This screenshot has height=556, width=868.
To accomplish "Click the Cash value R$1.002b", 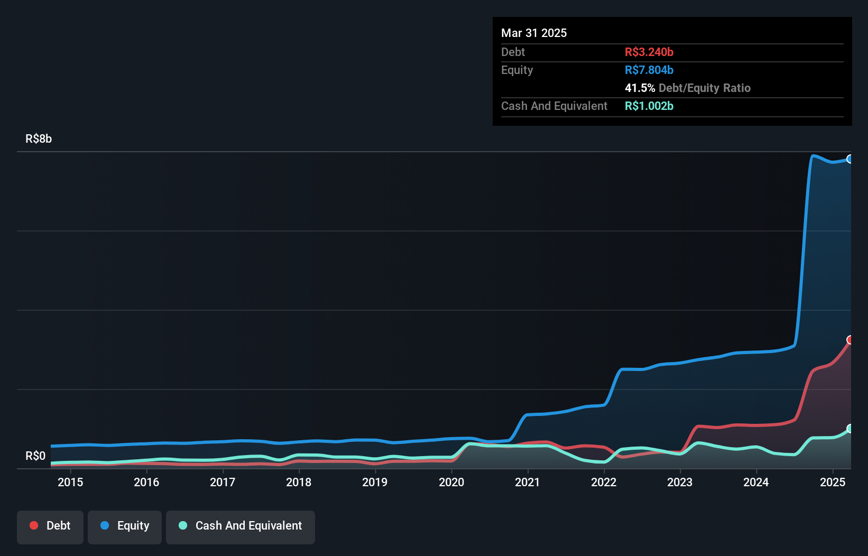I will pos(649,106).
